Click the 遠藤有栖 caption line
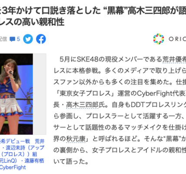Image resolution: width=186 pixels, height=174 pixels. click(x=22, y=161)
